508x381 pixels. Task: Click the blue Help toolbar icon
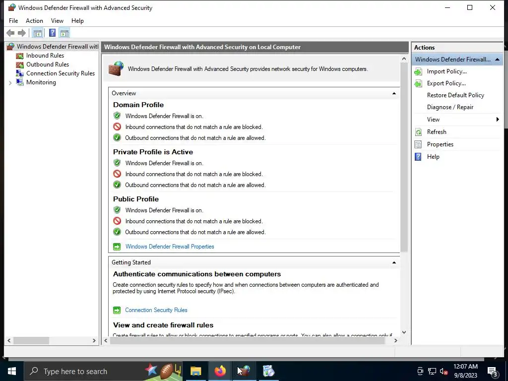[x=52, y=33]
